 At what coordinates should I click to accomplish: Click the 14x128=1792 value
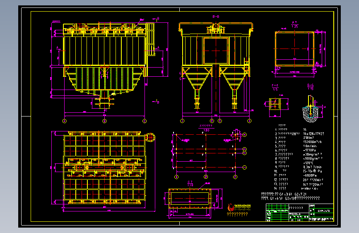coord(313,133)
